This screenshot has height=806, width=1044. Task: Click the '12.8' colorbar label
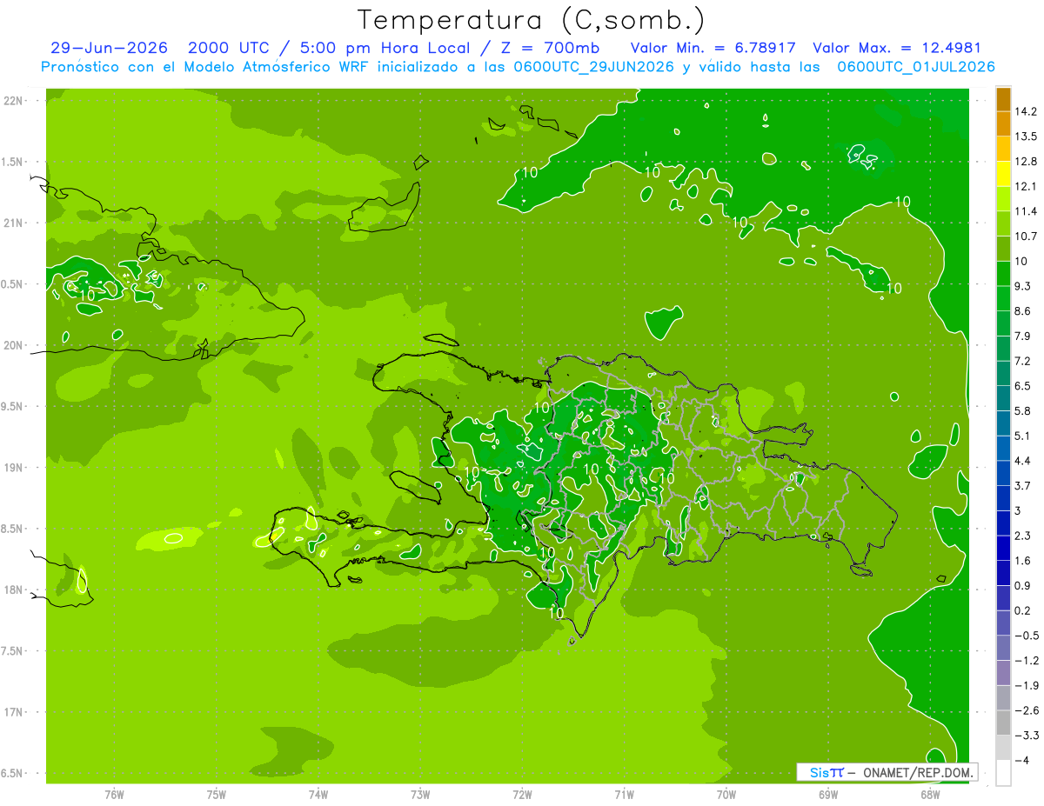[1027, 162]
